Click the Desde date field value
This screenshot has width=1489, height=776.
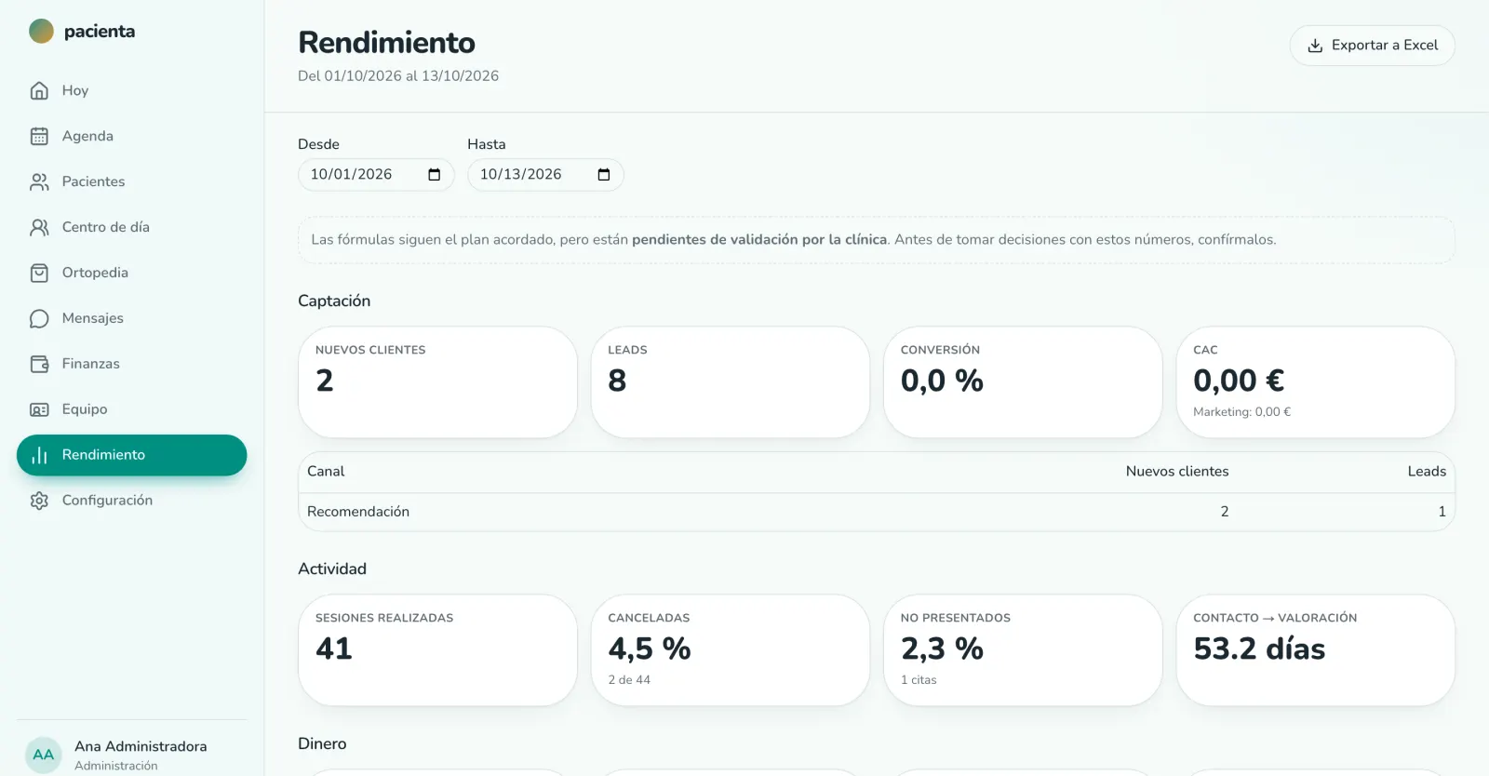point(351,175)
